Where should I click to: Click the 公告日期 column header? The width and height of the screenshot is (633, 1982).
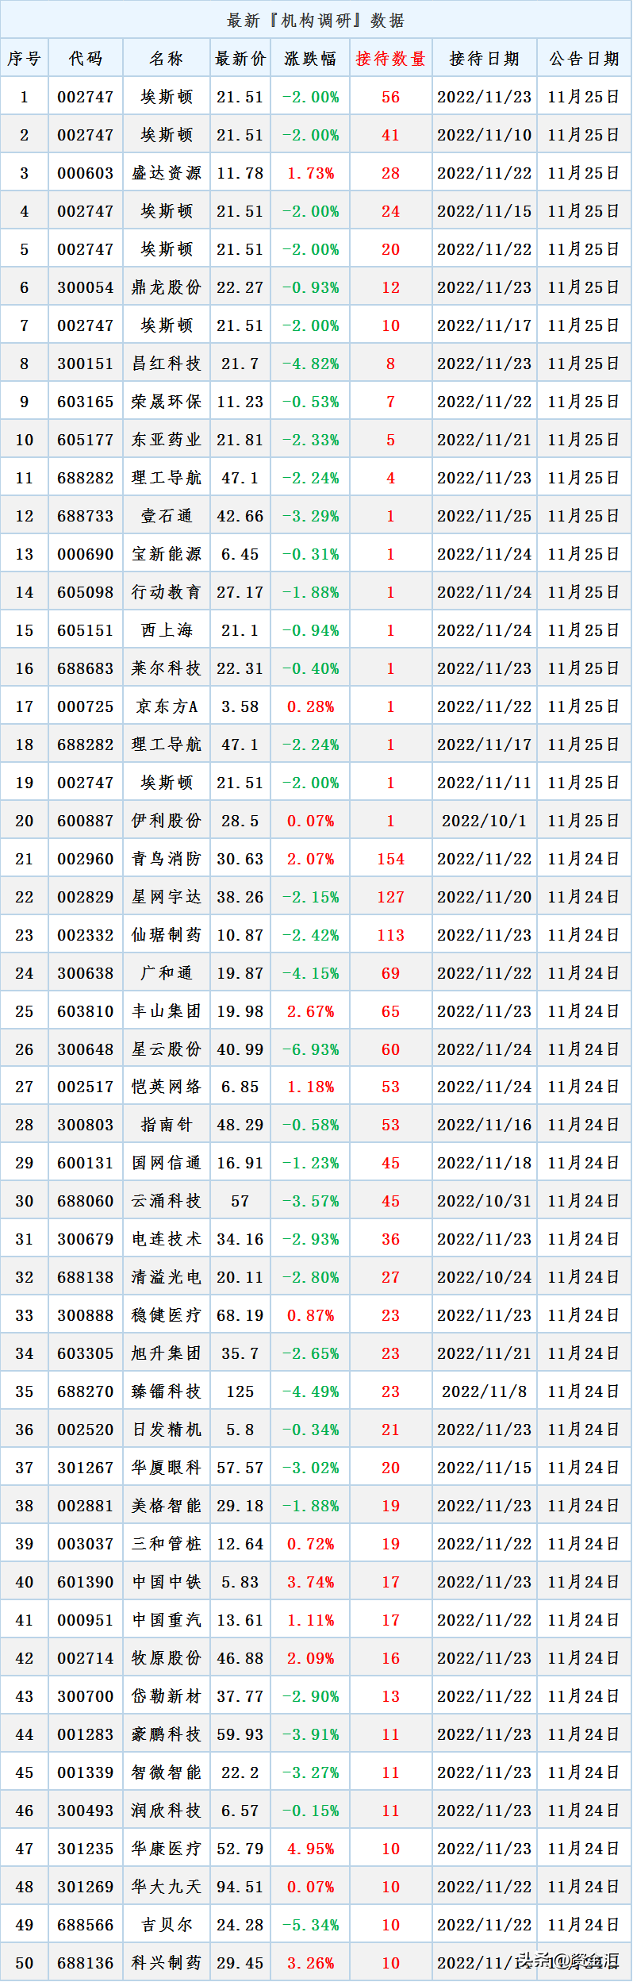tap(584, 58)
